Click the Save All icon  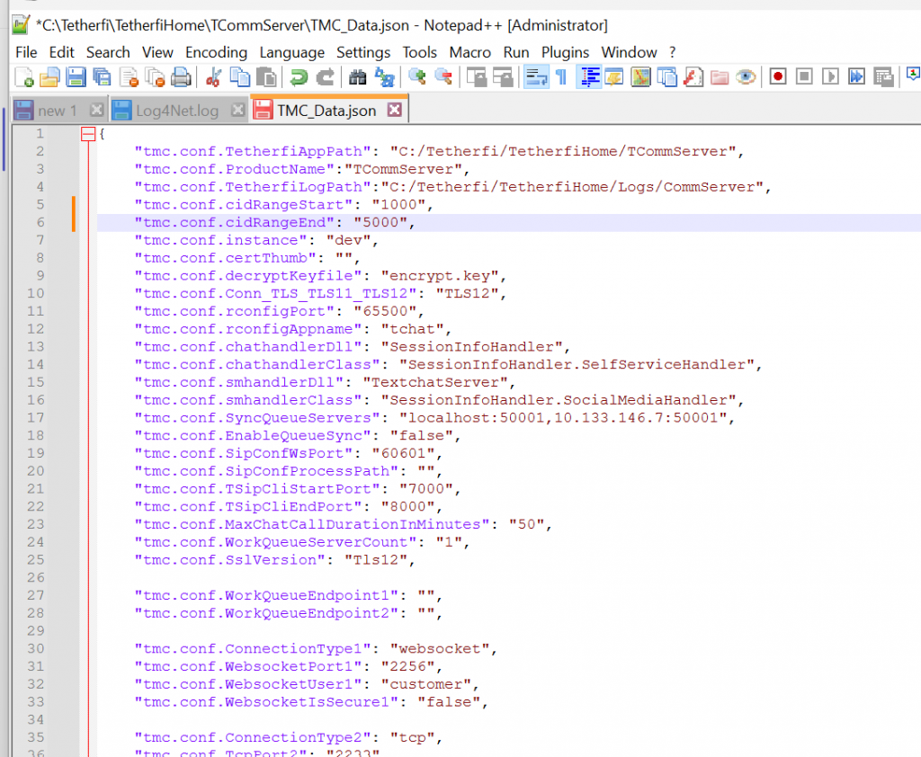point(103,76)
